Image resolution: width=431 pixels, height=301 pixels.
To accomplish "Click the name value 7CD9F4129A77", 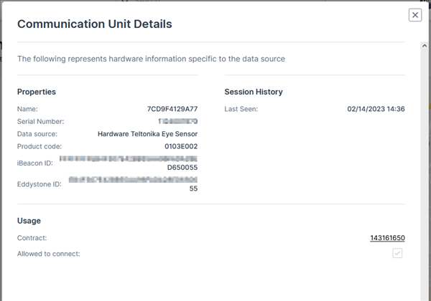I will click(x=172, y=109).
